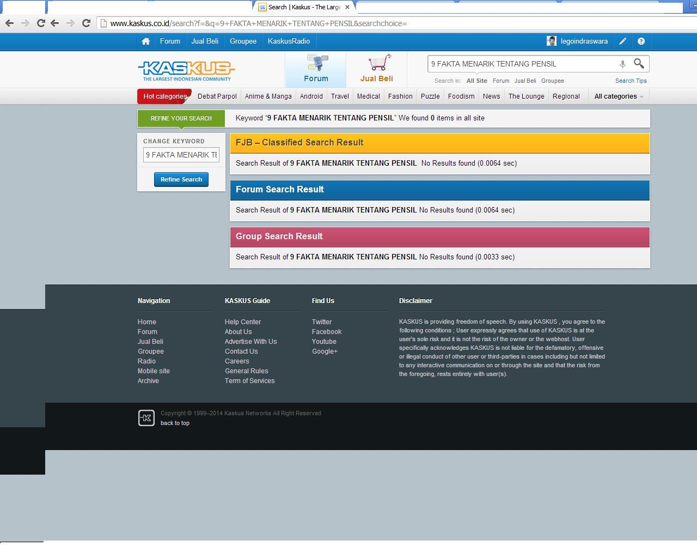The width and height of the screenshot is (697, 558).
Task: Open the footer Home link
Action: 147,322
